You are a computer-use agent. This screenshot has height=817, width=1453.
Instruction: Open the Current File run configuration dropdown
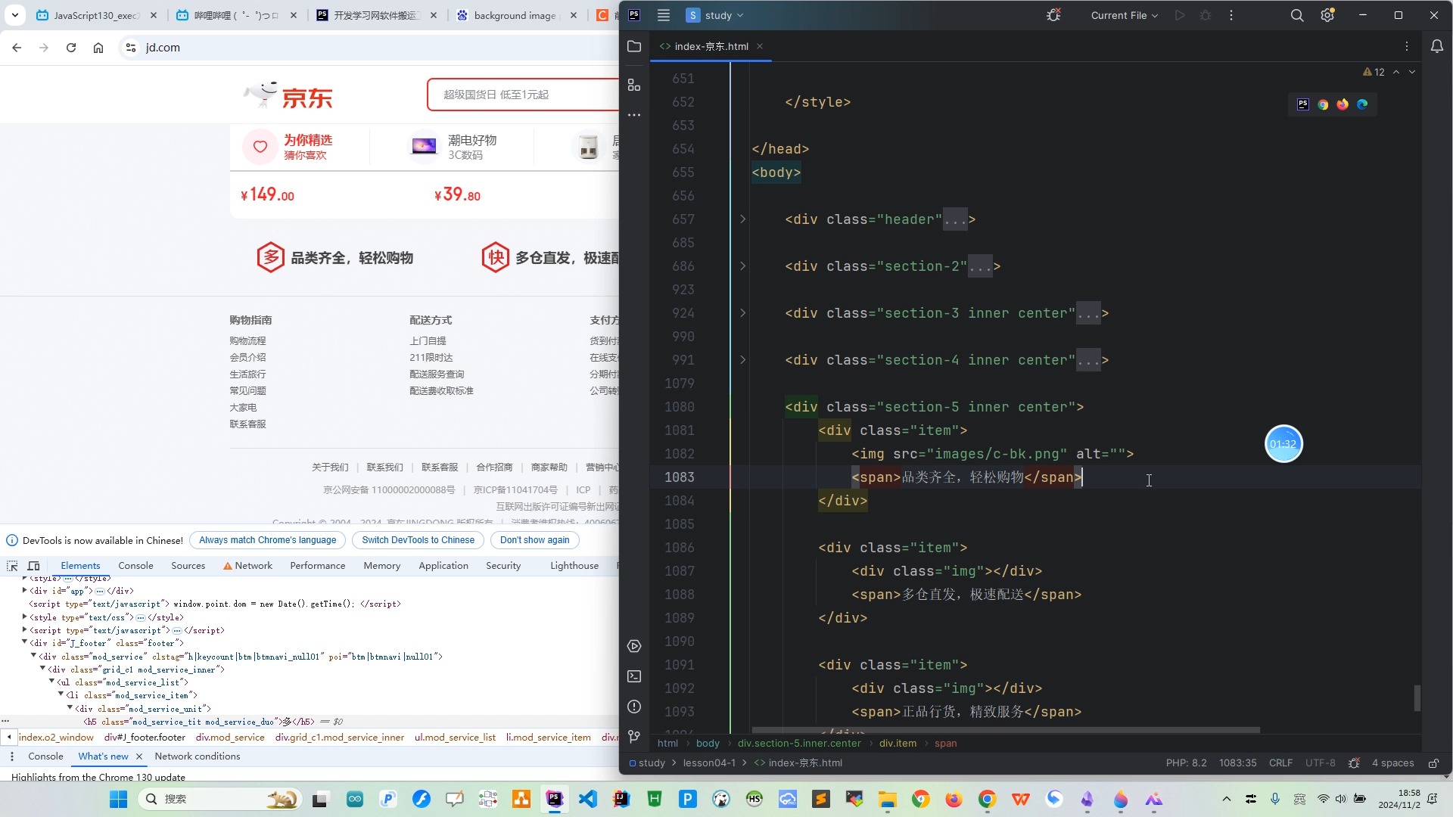click(1124, 15)
